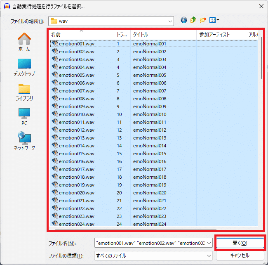Open Libraries location in sidebar

click(24, 92)
